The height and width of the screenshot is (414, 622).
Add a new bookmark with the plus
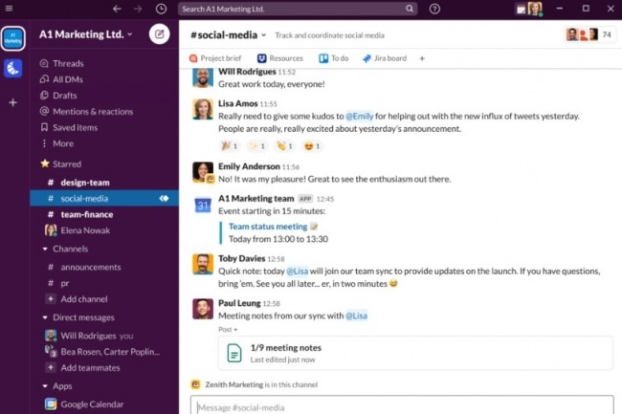[x=422, y=58]
